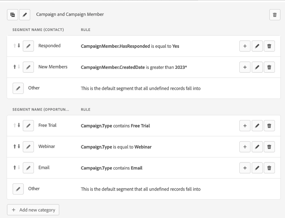This screenshot has width=285, height=218.
Task: Edit the Responded segment name
Action: (x=28, y=46)
